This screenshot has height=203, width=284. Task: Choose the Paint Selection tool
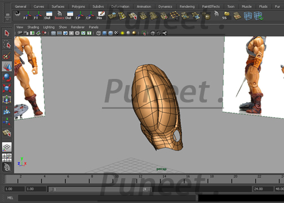pyautogui.click(x=7, y=56)
